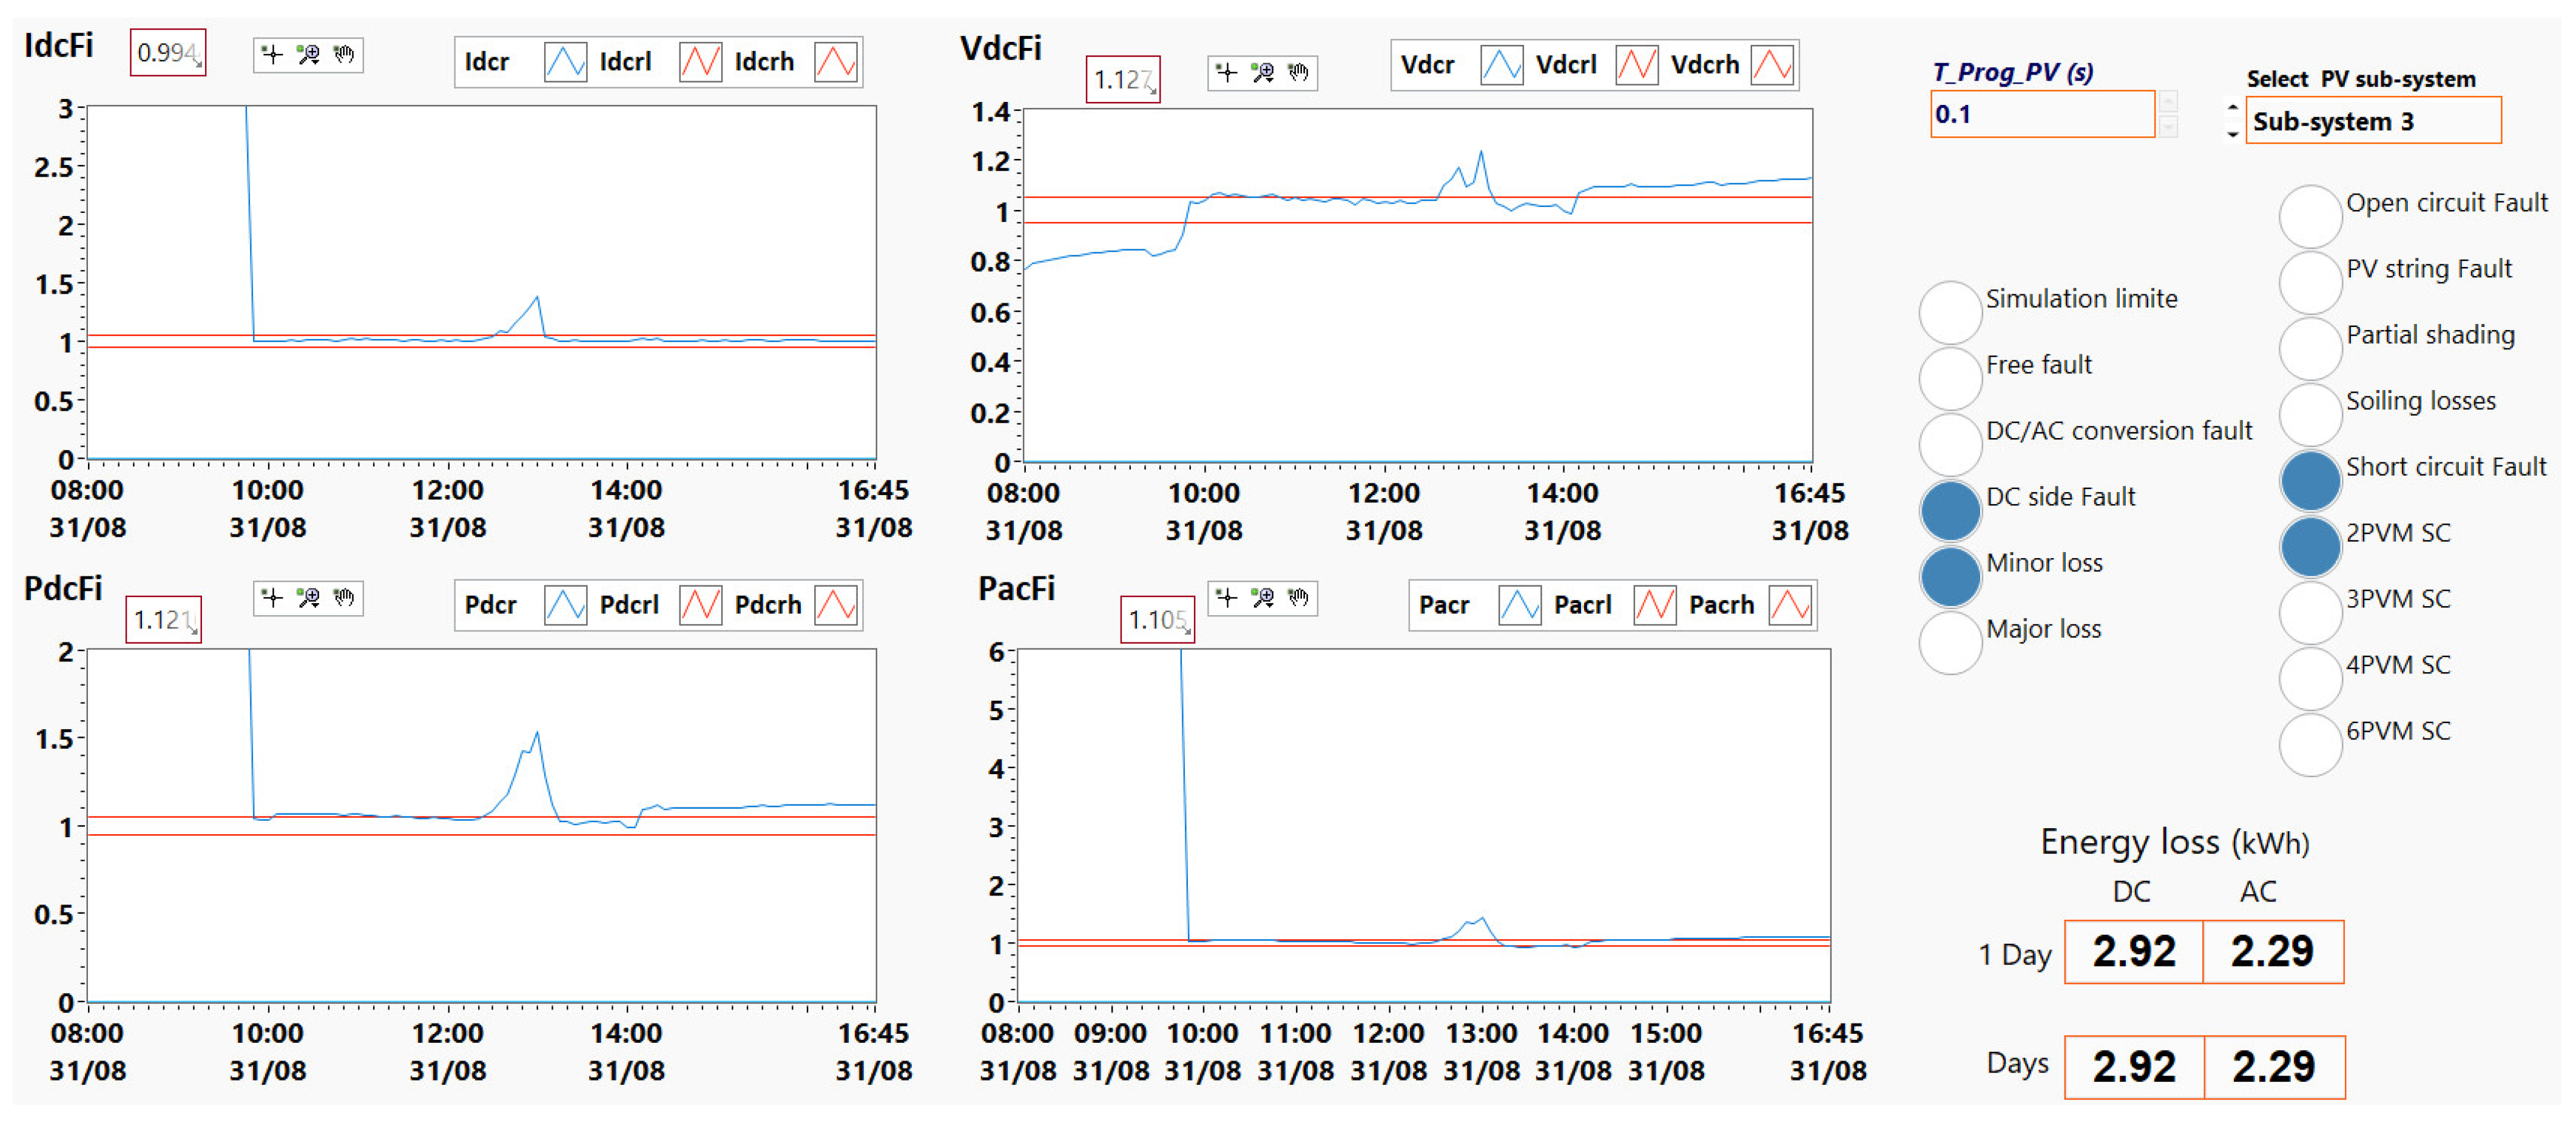Viewport: 2576px width, 1126px height.
Task: Select the pan hand tool on PdcFi graph
Action: pyautogui.click(x=344, y=598)
